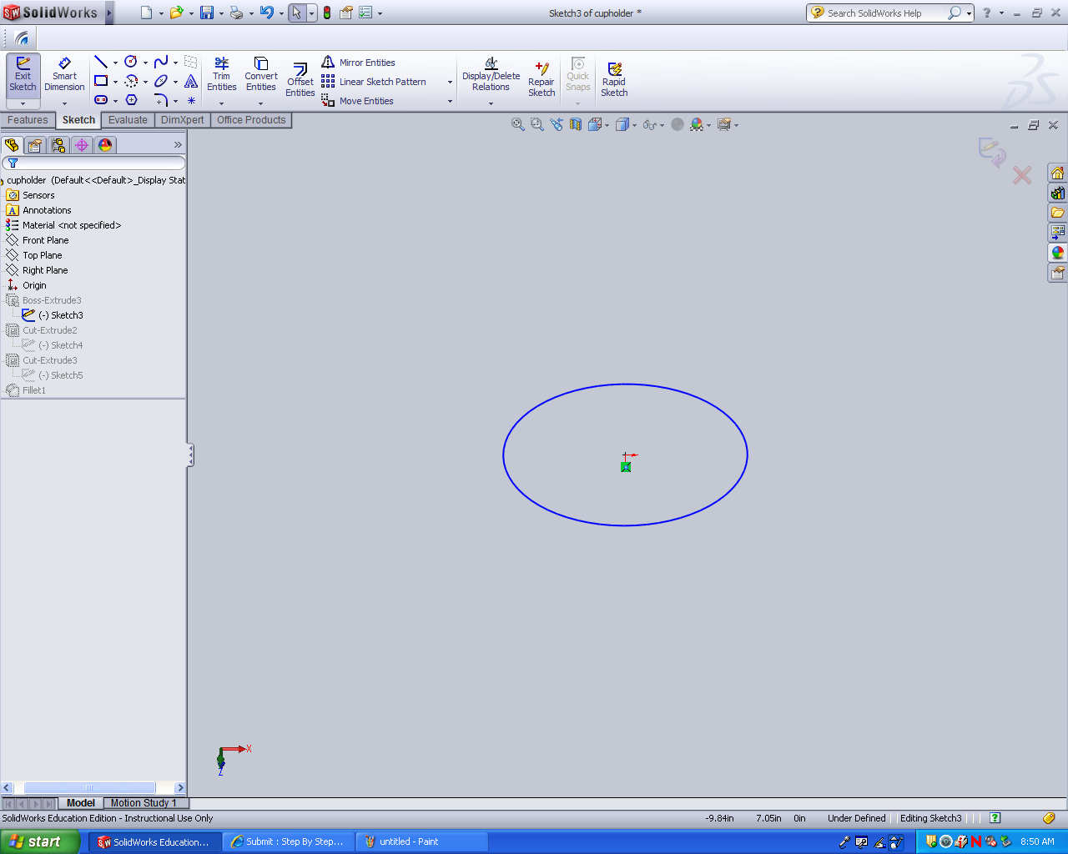
Task: Open the Line tool dropdown arrow
Action: (x=115, y=63)
